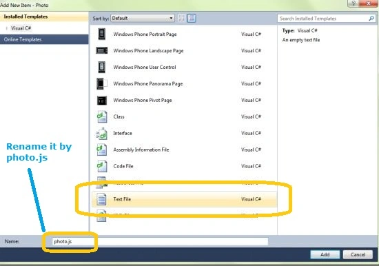379x266 pixels.
Task: Switch to medium icons view
Action: tap(191, 18)
